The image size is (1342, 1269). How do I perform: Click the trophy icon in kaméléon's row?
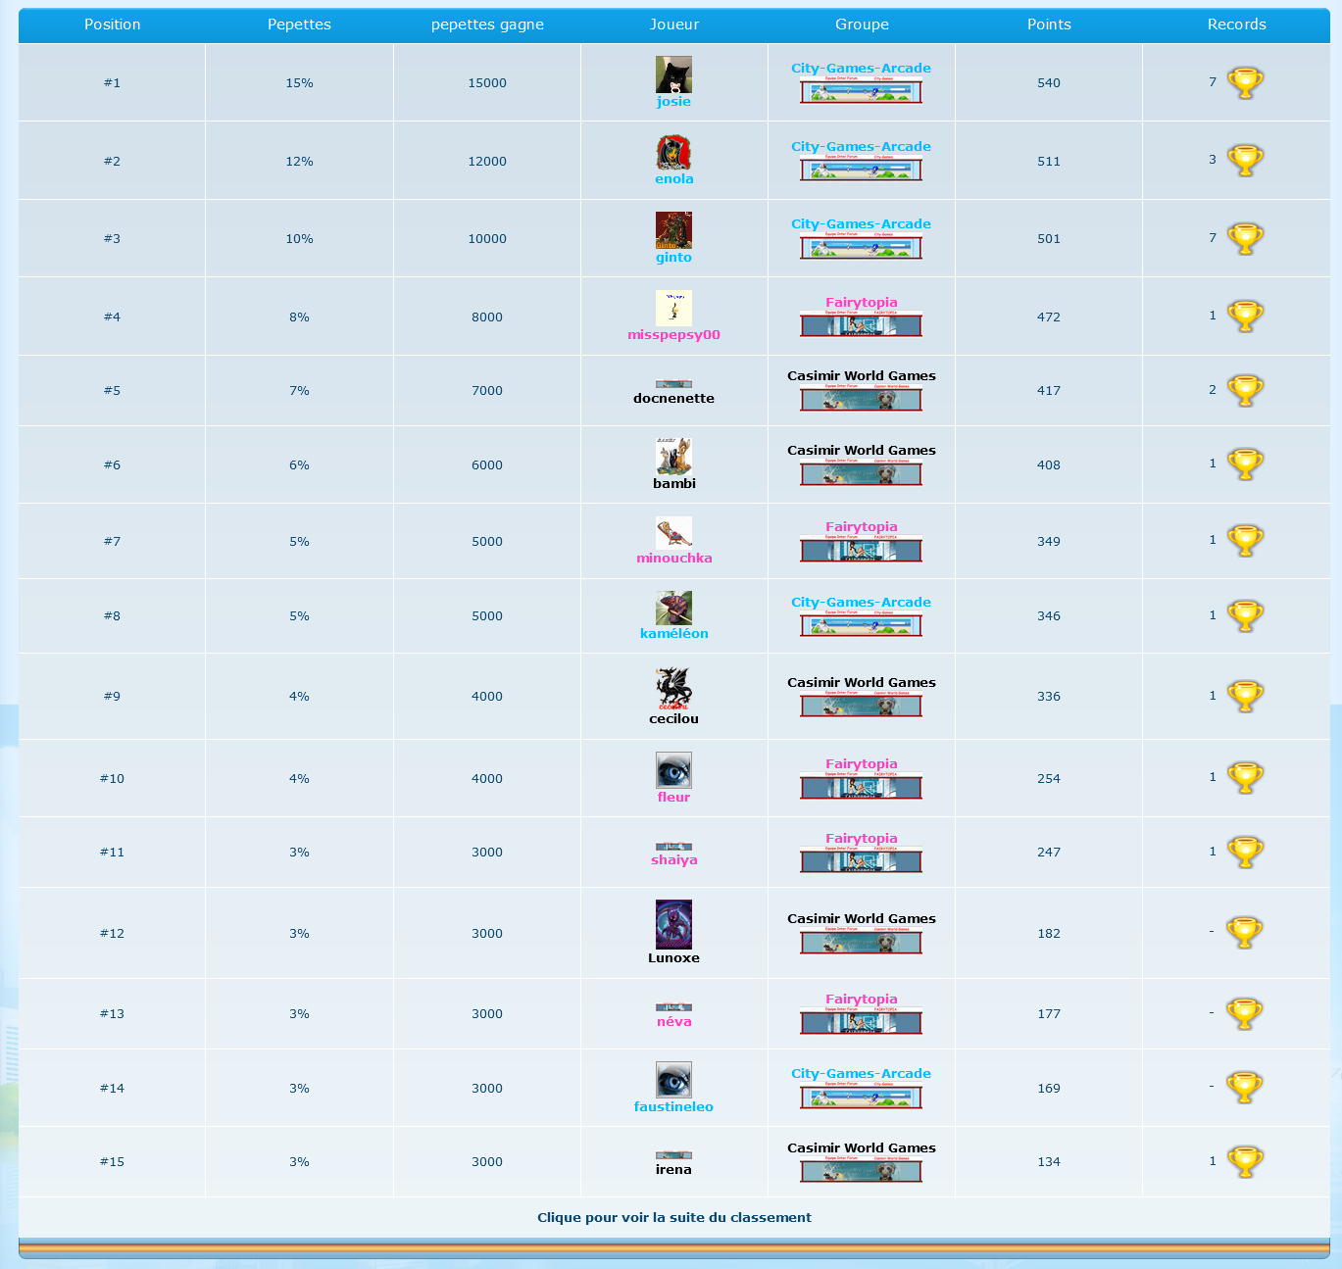pyautogui.click(x=1245, y=615)
